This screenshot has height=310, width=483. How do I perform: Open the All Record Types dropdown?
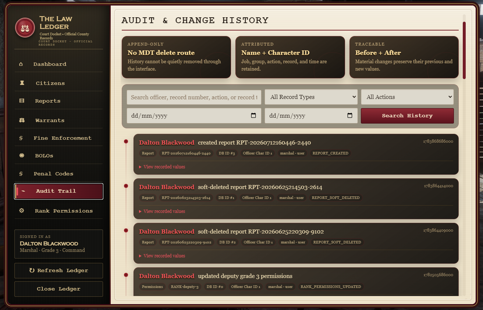(x=311, y=97)
